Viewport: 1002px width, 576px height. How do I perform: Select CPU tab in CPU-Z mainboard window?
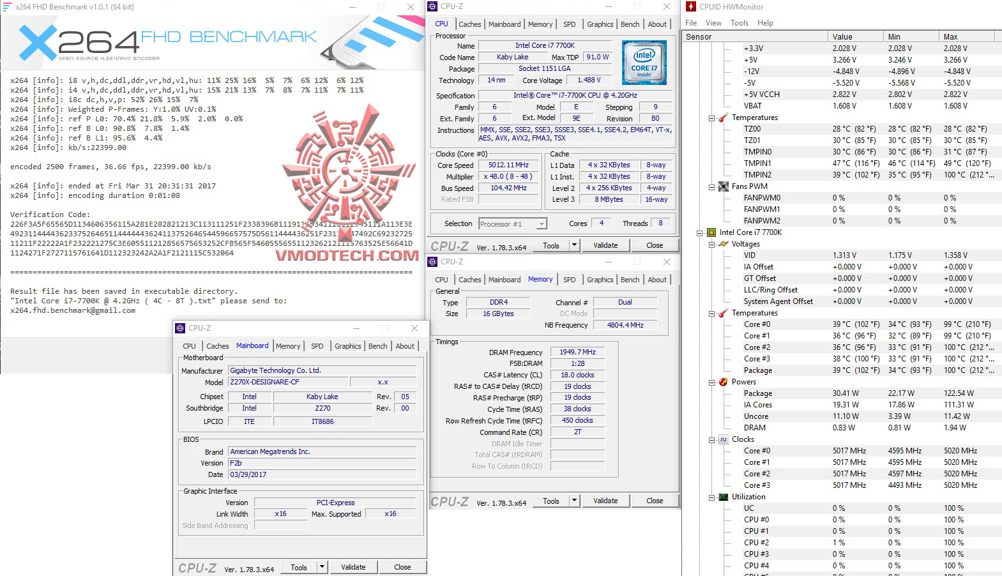click(190, 346)
